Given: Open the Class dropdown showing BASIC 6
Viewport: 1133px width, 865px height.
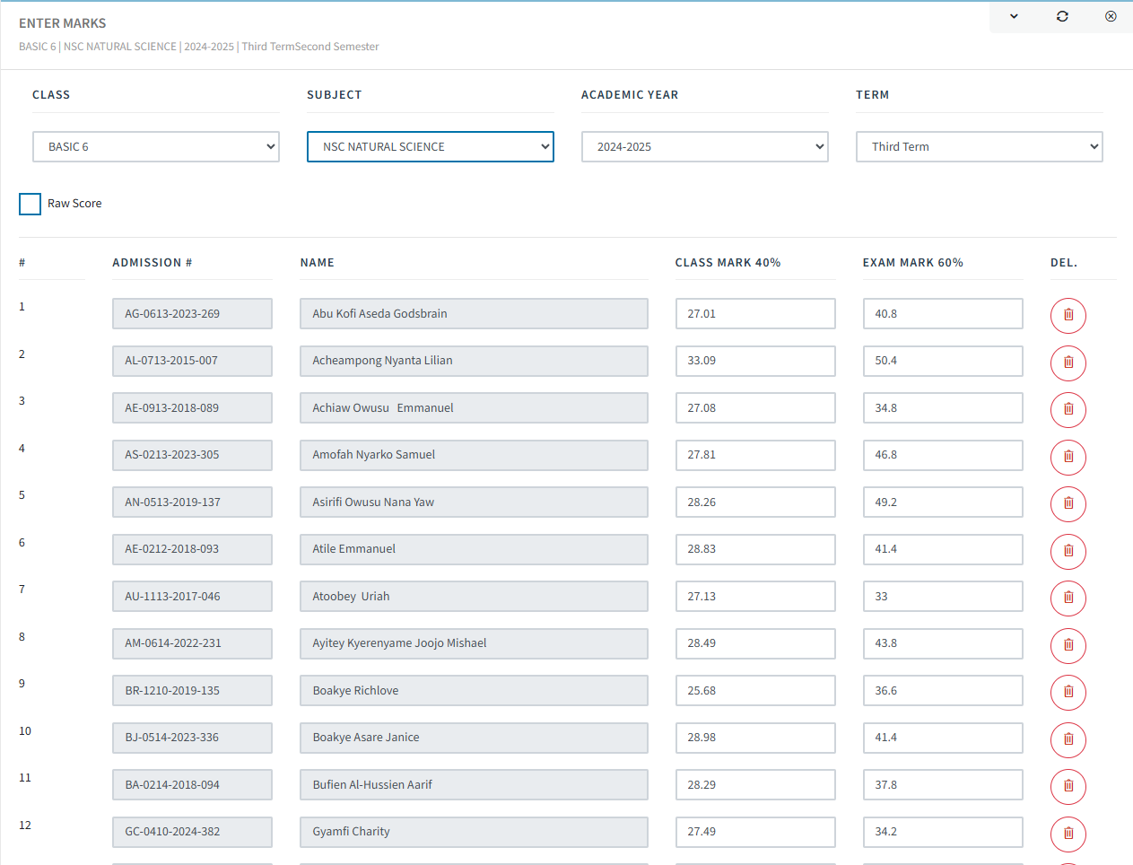Looking at the screenshot, I should (x=156, y=147).
